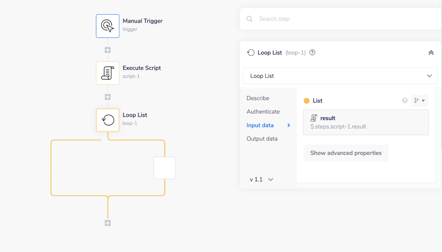Click the empty placeholder box inside the loop
The width and height of the screenshot is (442, 252).
pos(164,168)
